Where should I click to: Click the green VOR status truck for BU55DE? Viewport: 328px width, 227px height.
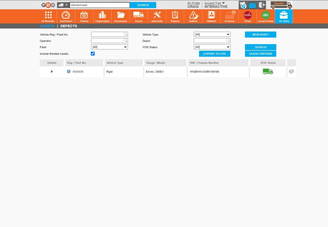268,71
